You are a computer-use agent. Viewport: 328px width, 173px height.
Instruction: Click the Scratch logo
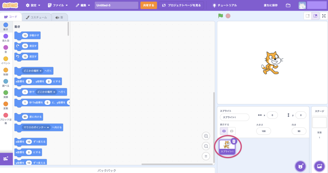tap(10, 5)
